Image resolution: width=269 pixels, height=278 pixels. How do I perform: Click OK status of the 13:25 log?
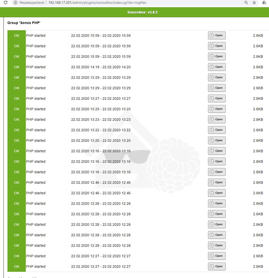17,109
